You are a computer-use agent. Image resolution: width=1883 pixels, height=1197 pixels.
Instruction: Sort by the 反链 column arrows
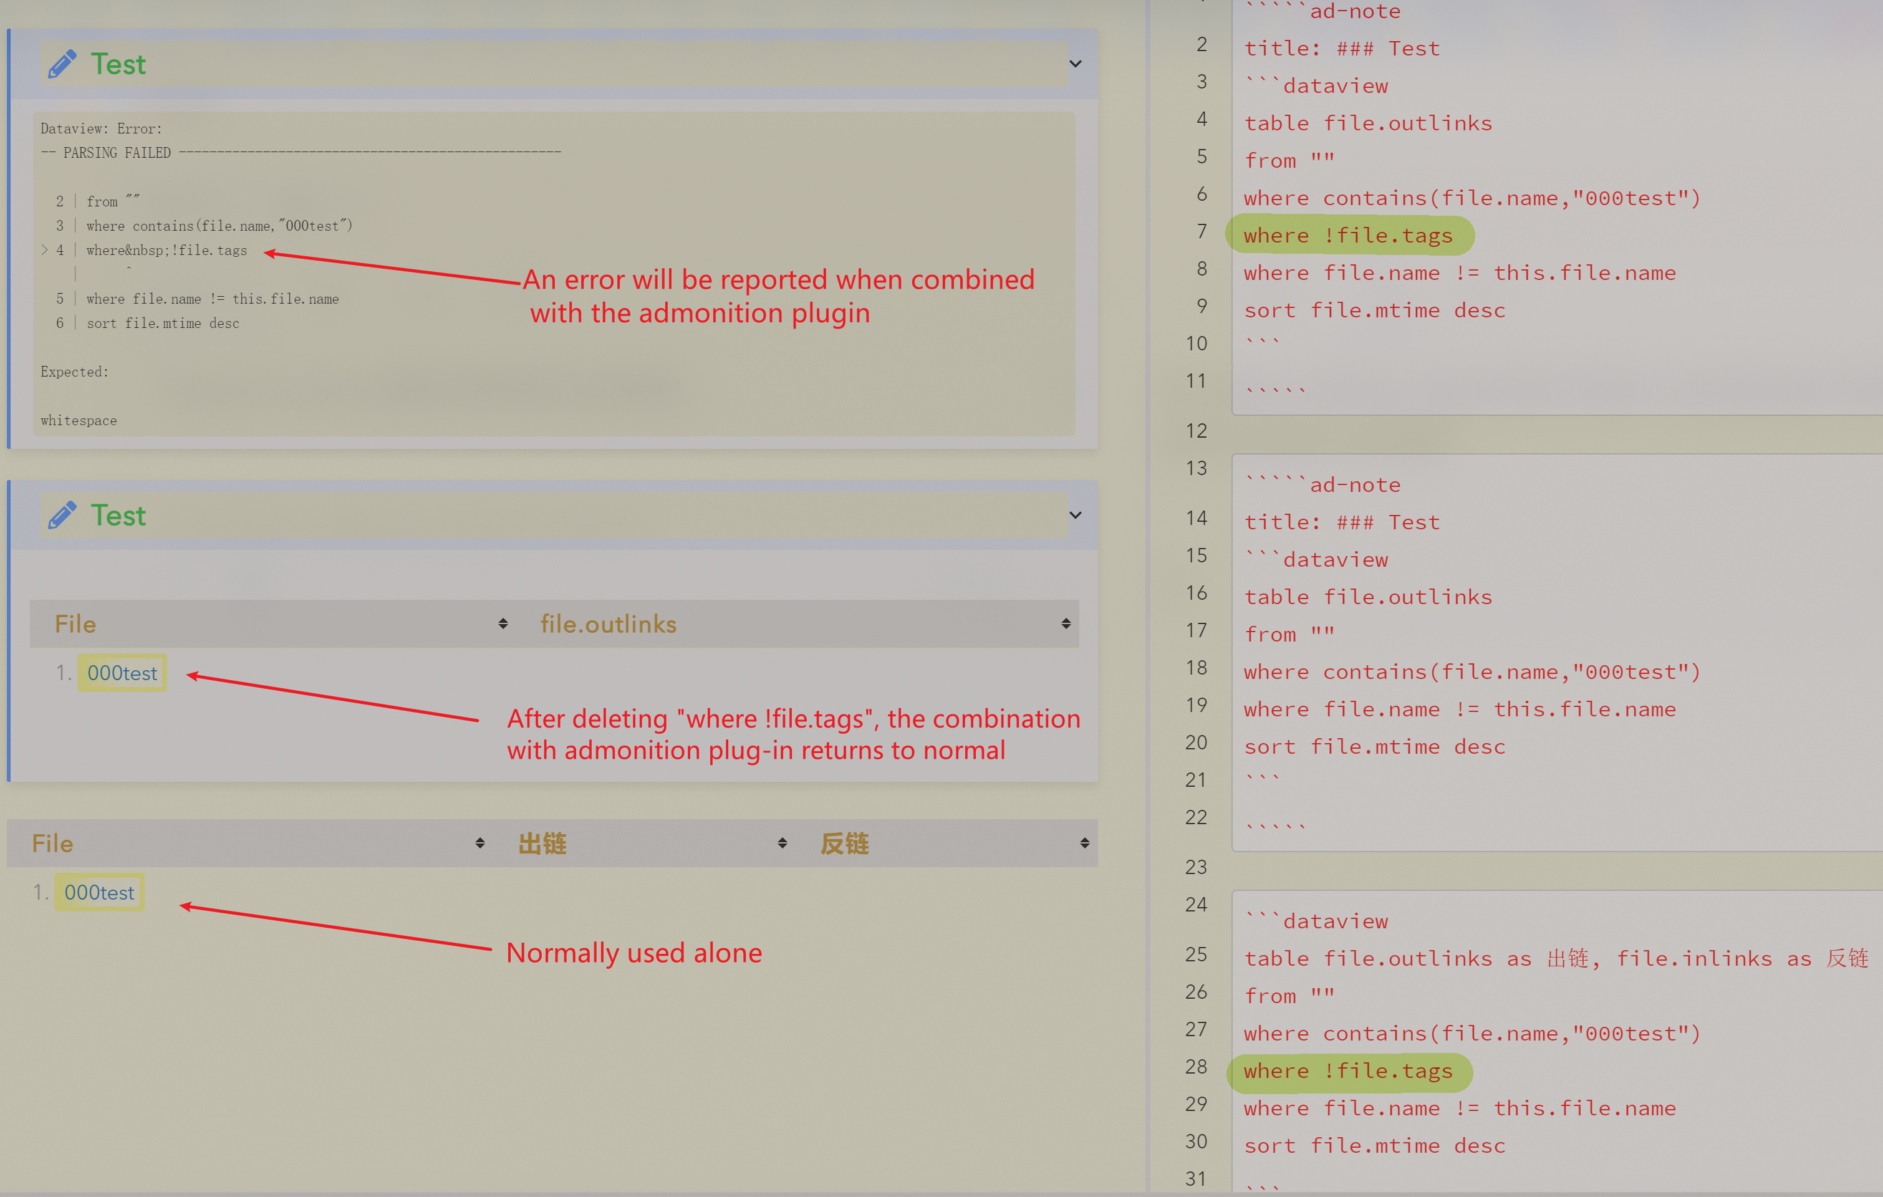(x=1085, y=844)
